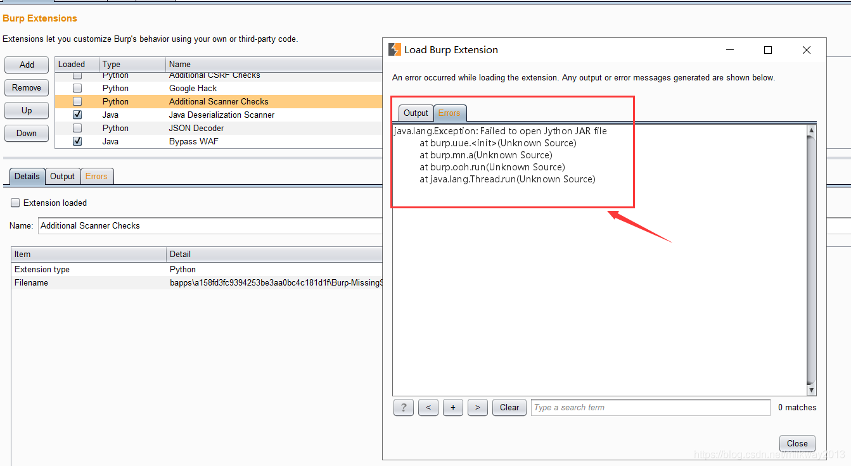Disable the Loaded checkbox for Bypass WAF
851x466 pixels.
click(x=77, y=141)
